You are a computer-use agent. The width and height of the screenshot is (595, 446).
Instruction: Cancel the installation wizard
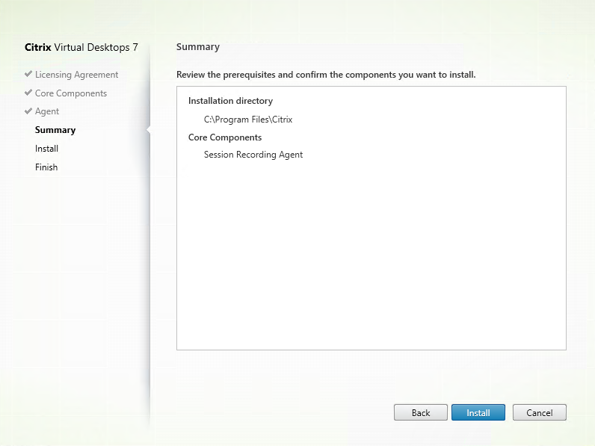pyautogui.click(x=539, y=412)
